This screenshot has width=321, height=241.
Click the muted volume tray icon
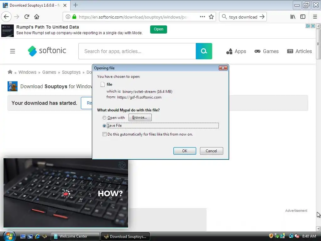[297, 236]
